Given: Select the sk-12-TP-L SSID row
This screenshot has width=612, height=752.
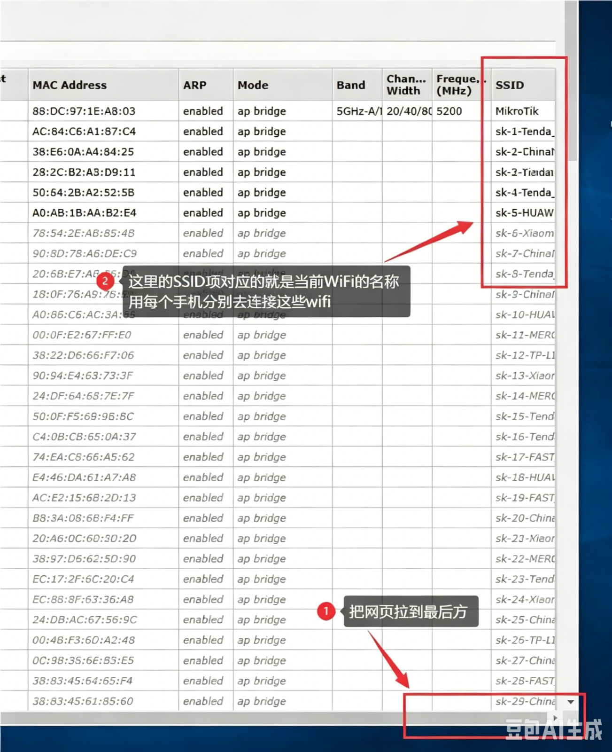Looking at the screenshot, I should pyautogui.click(x=525, y=355).
